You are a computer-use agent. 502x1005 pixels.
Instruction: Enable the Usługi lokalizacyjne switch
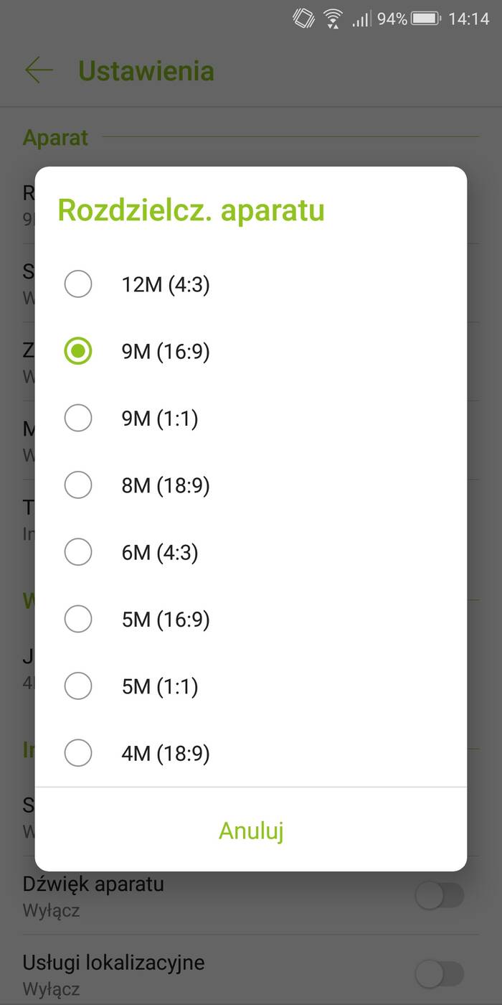(440, 974)
